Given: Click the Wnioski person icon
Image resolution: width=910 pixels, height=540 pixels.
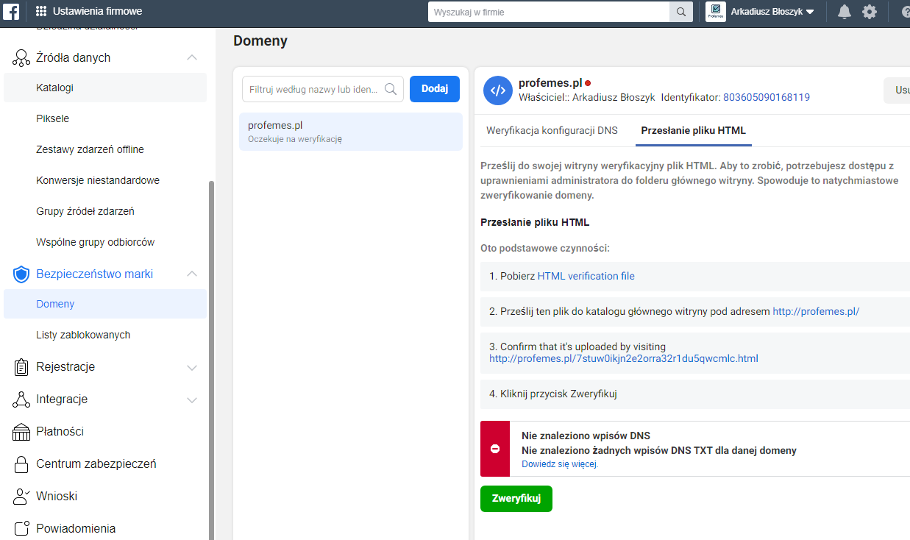Looking at the screenshot, I should tap(21, 497).
